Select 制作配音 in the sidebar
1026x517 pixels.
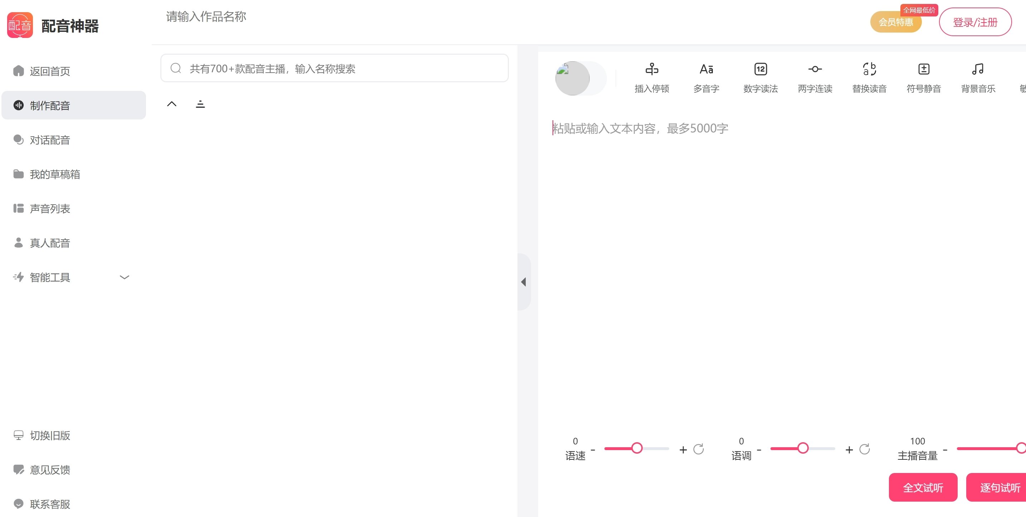(x=49, y=105)
